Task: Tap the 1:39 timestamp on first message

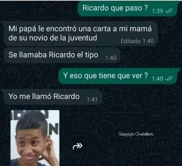Action: pyautogui.click(x=157, y=11)
